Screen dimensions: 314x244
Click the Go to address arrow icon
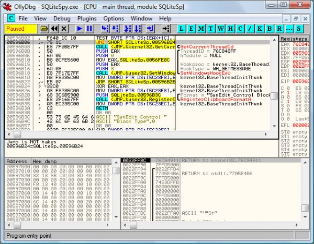click(166, 29)
